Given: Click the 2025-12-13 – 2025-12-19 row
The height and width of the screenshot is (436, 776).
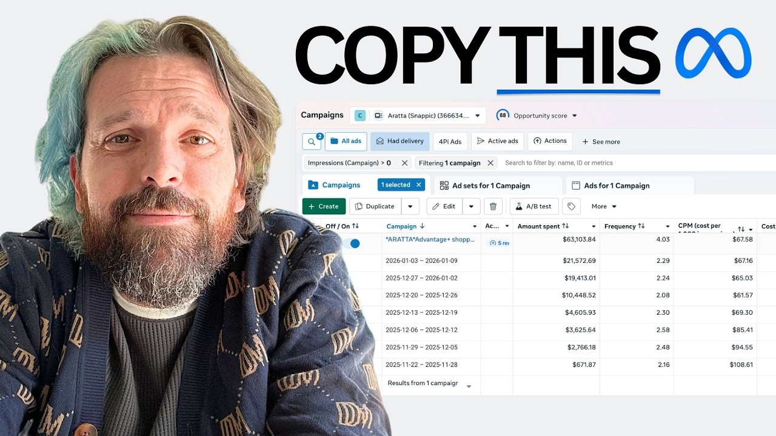Looking at the screenshot, I should click(x=570, y=313).
